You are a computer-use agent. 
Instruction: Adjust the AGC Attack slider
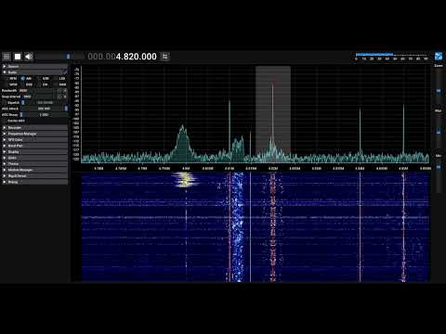[45, 109]
